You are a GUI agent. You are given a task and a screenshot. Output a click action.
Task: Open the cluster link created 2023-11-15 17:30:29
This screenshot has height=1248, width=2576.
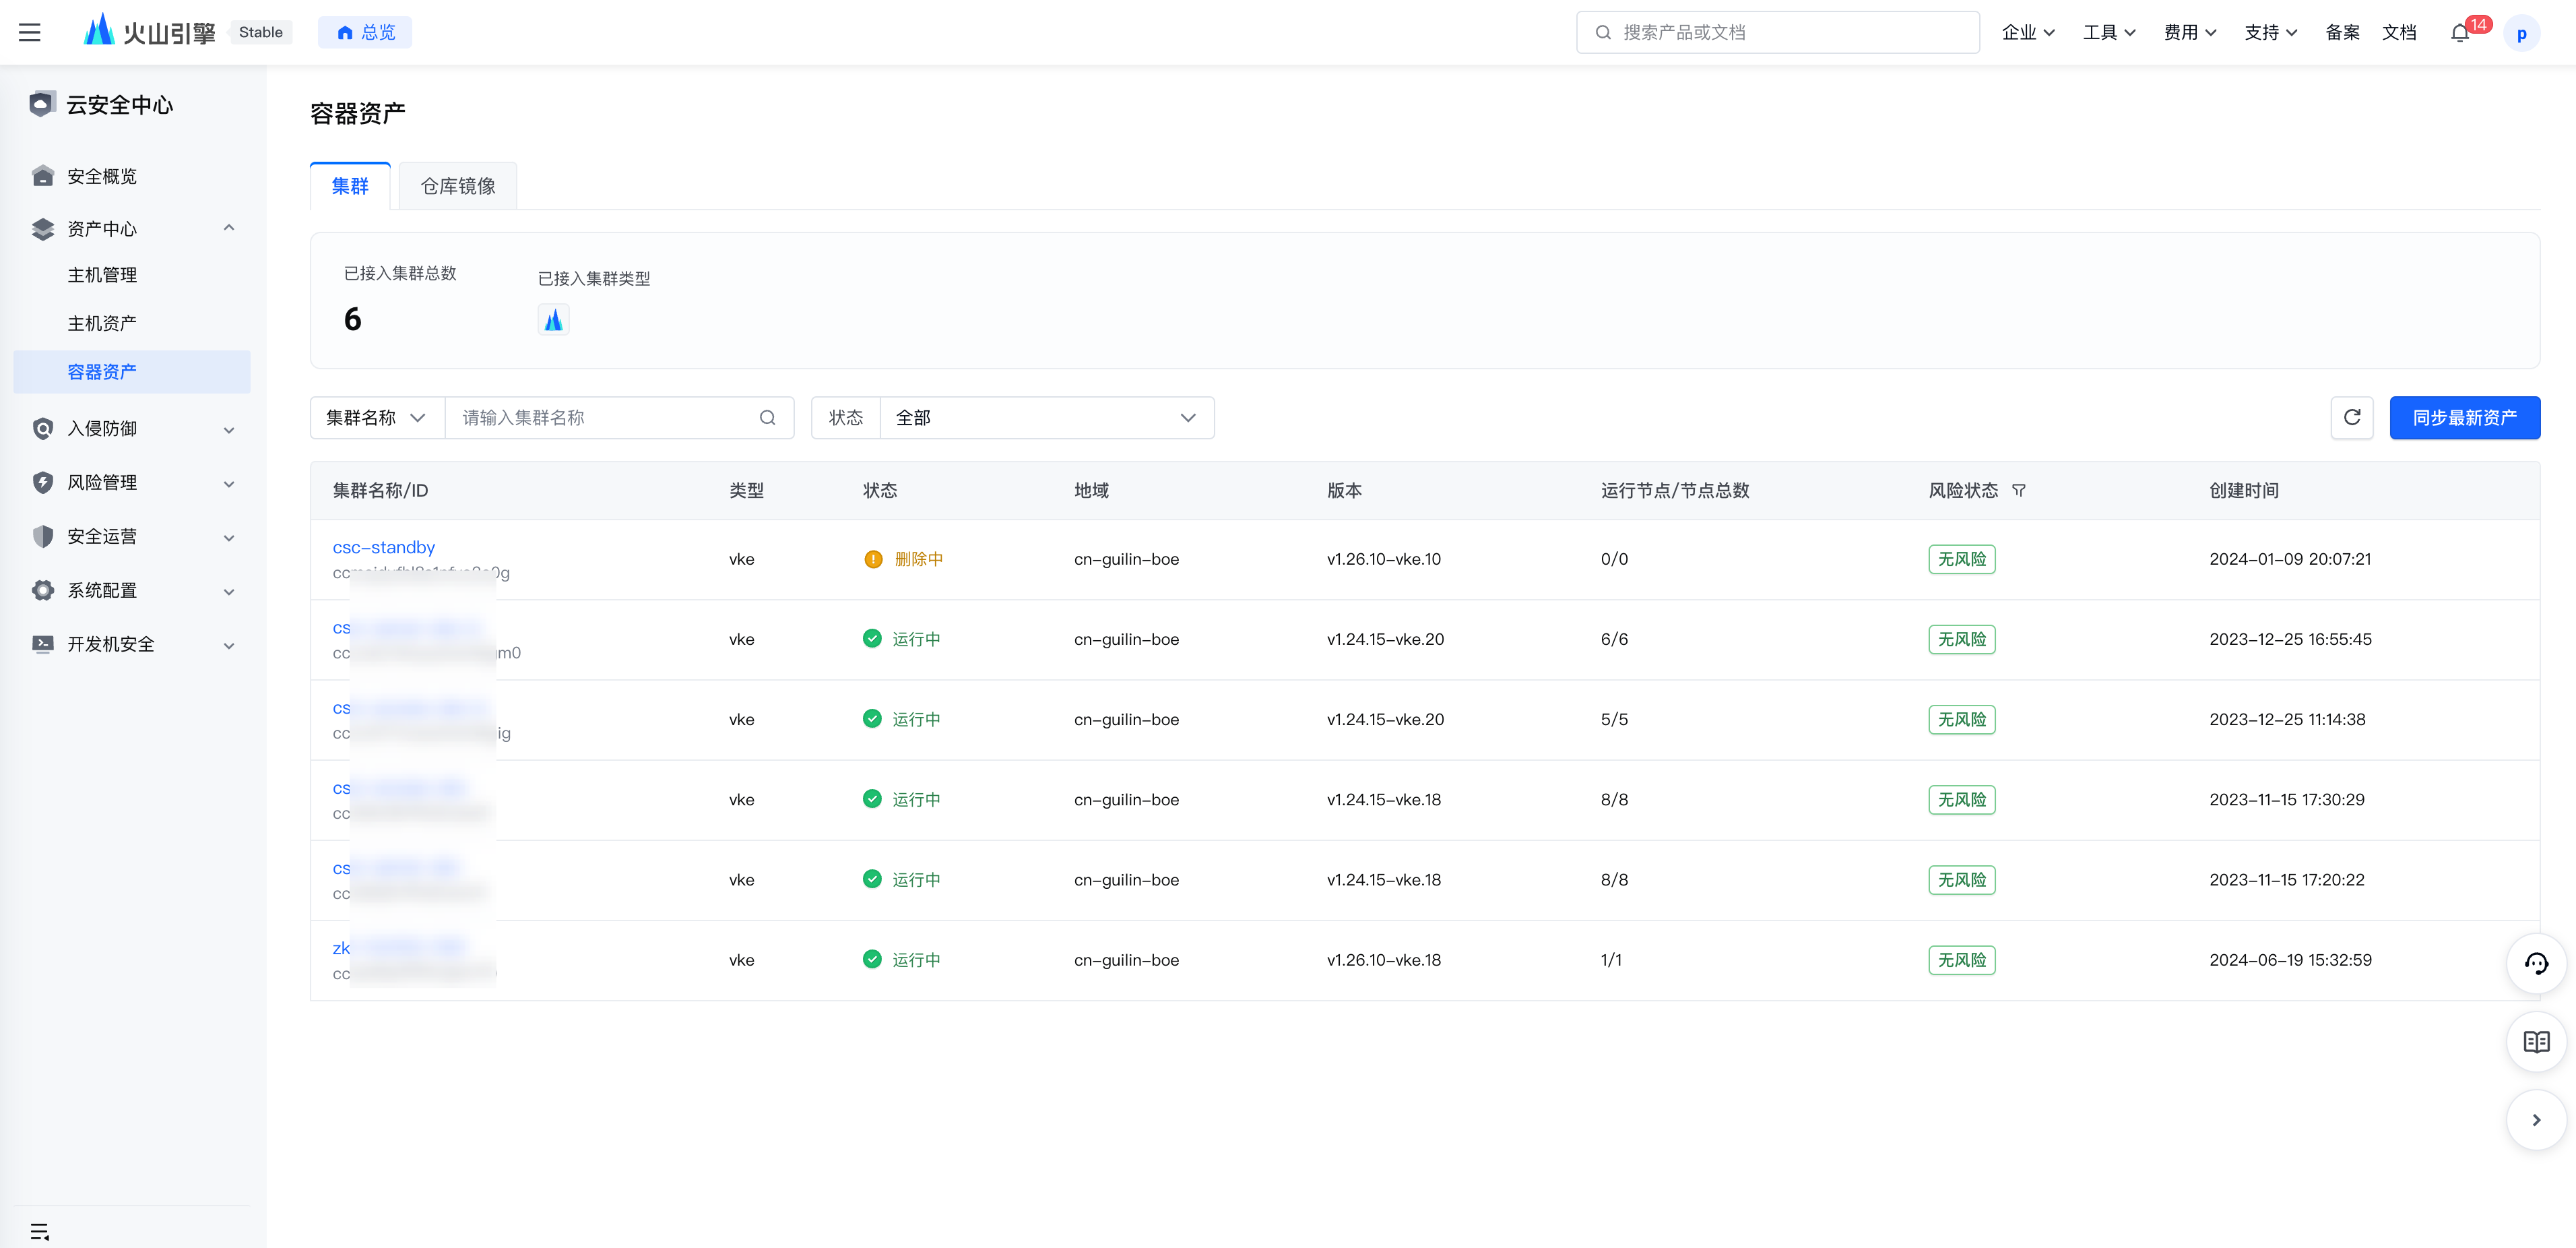pos(399,788)
